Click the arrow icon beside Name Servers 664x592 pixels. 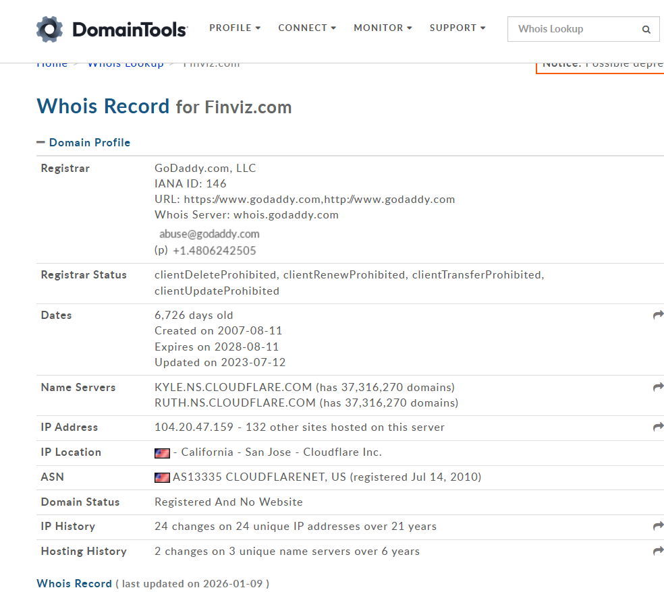tap(658, 387)
